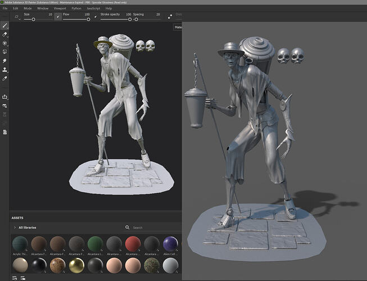Select the Clone stamp tool
367x281 pixels.
5,70
